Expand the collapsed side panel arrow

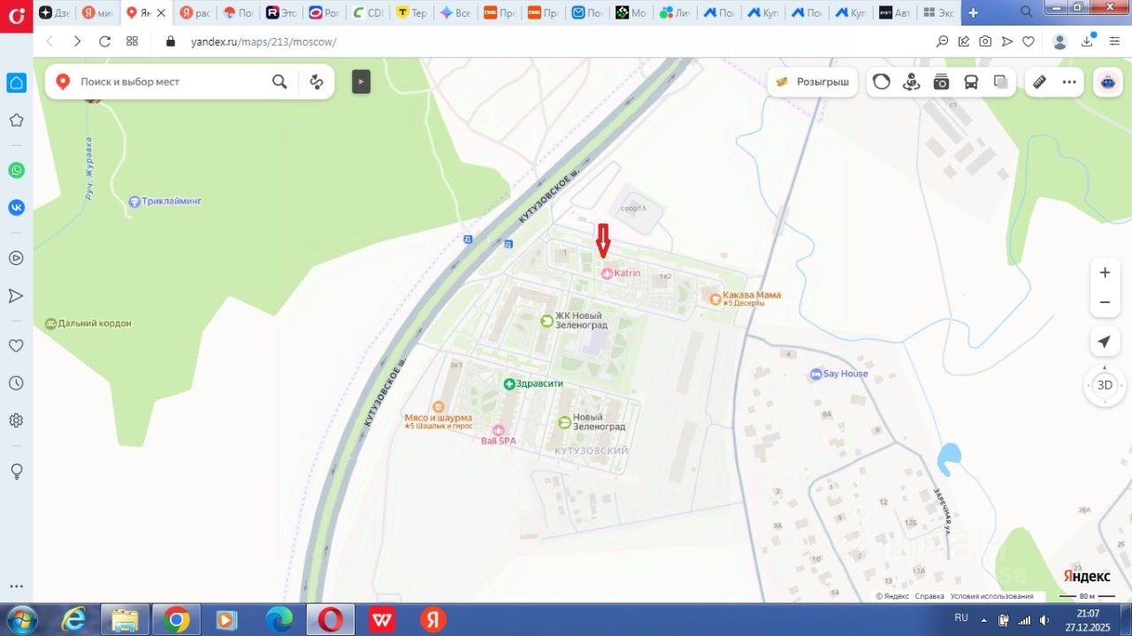coord(361,82)
